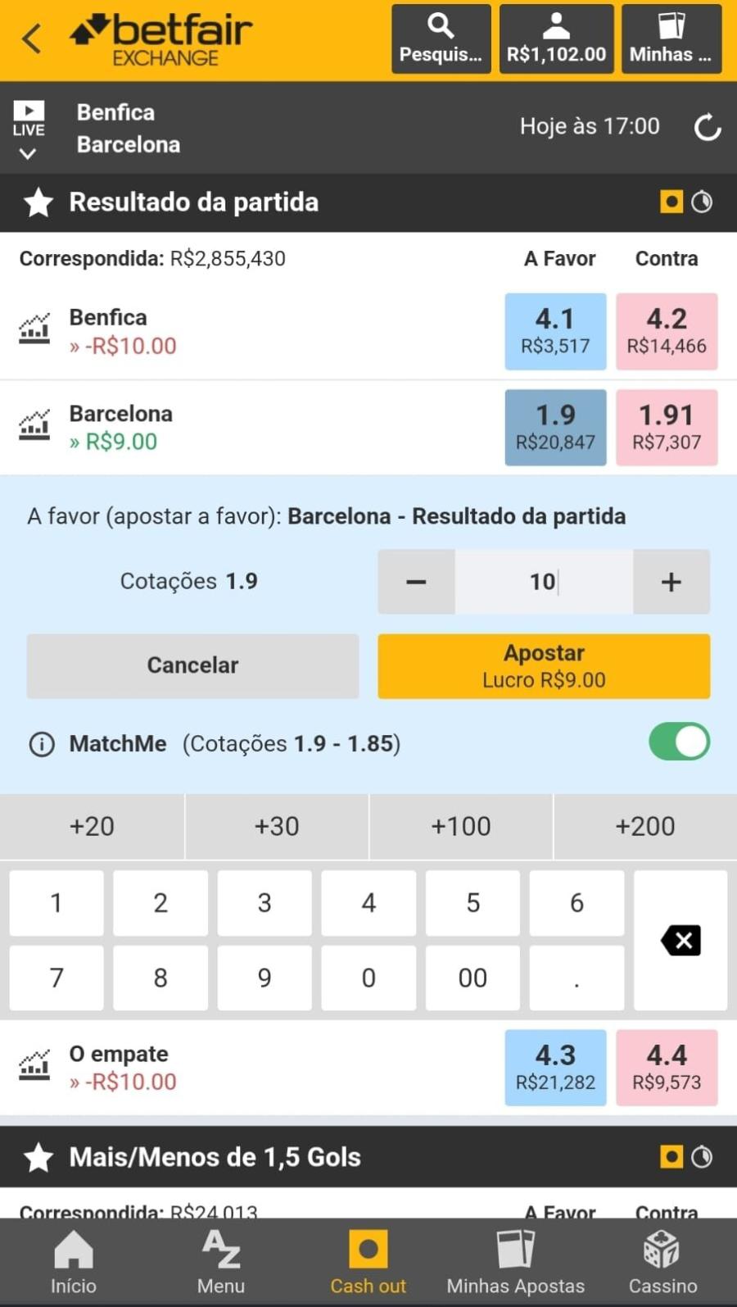Go back using the header arrow

pyautogui.click(x=31, y=39)
